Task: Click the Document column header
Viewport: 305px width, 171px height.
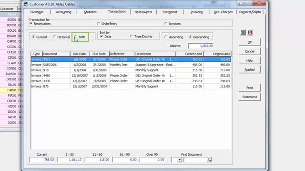Action: (56, 54)
